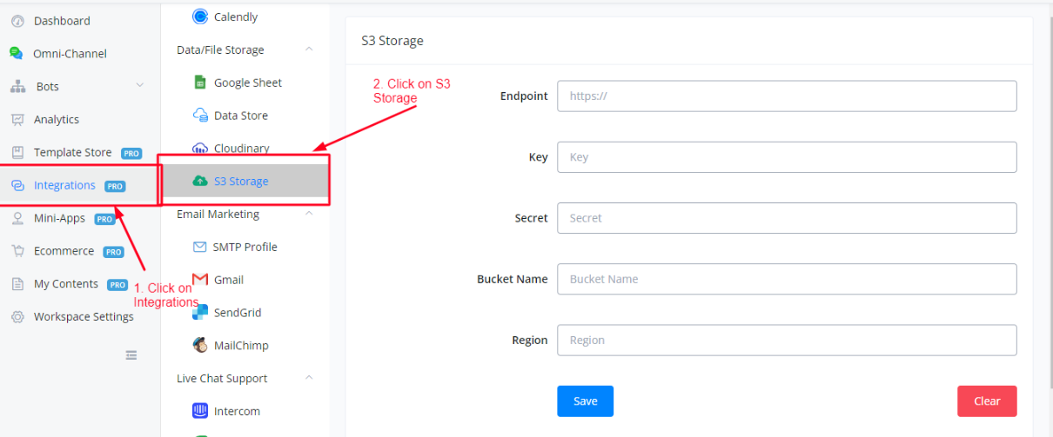Focus the Endpoint input field
1053x437 pixels.
(x=787, y=96)
